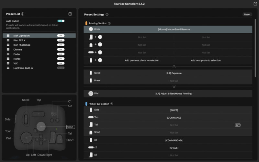
Task: Click the Not Set field for Press
Action: [174, 81]
